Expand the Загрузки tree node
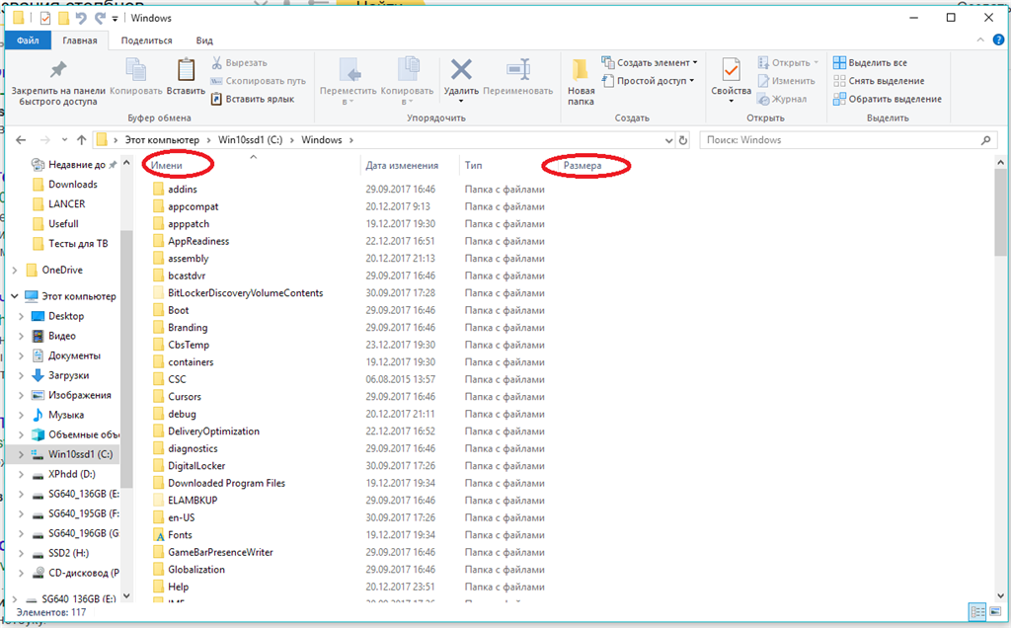Viewport: 1011px width, 628px height. pos(22,376)
